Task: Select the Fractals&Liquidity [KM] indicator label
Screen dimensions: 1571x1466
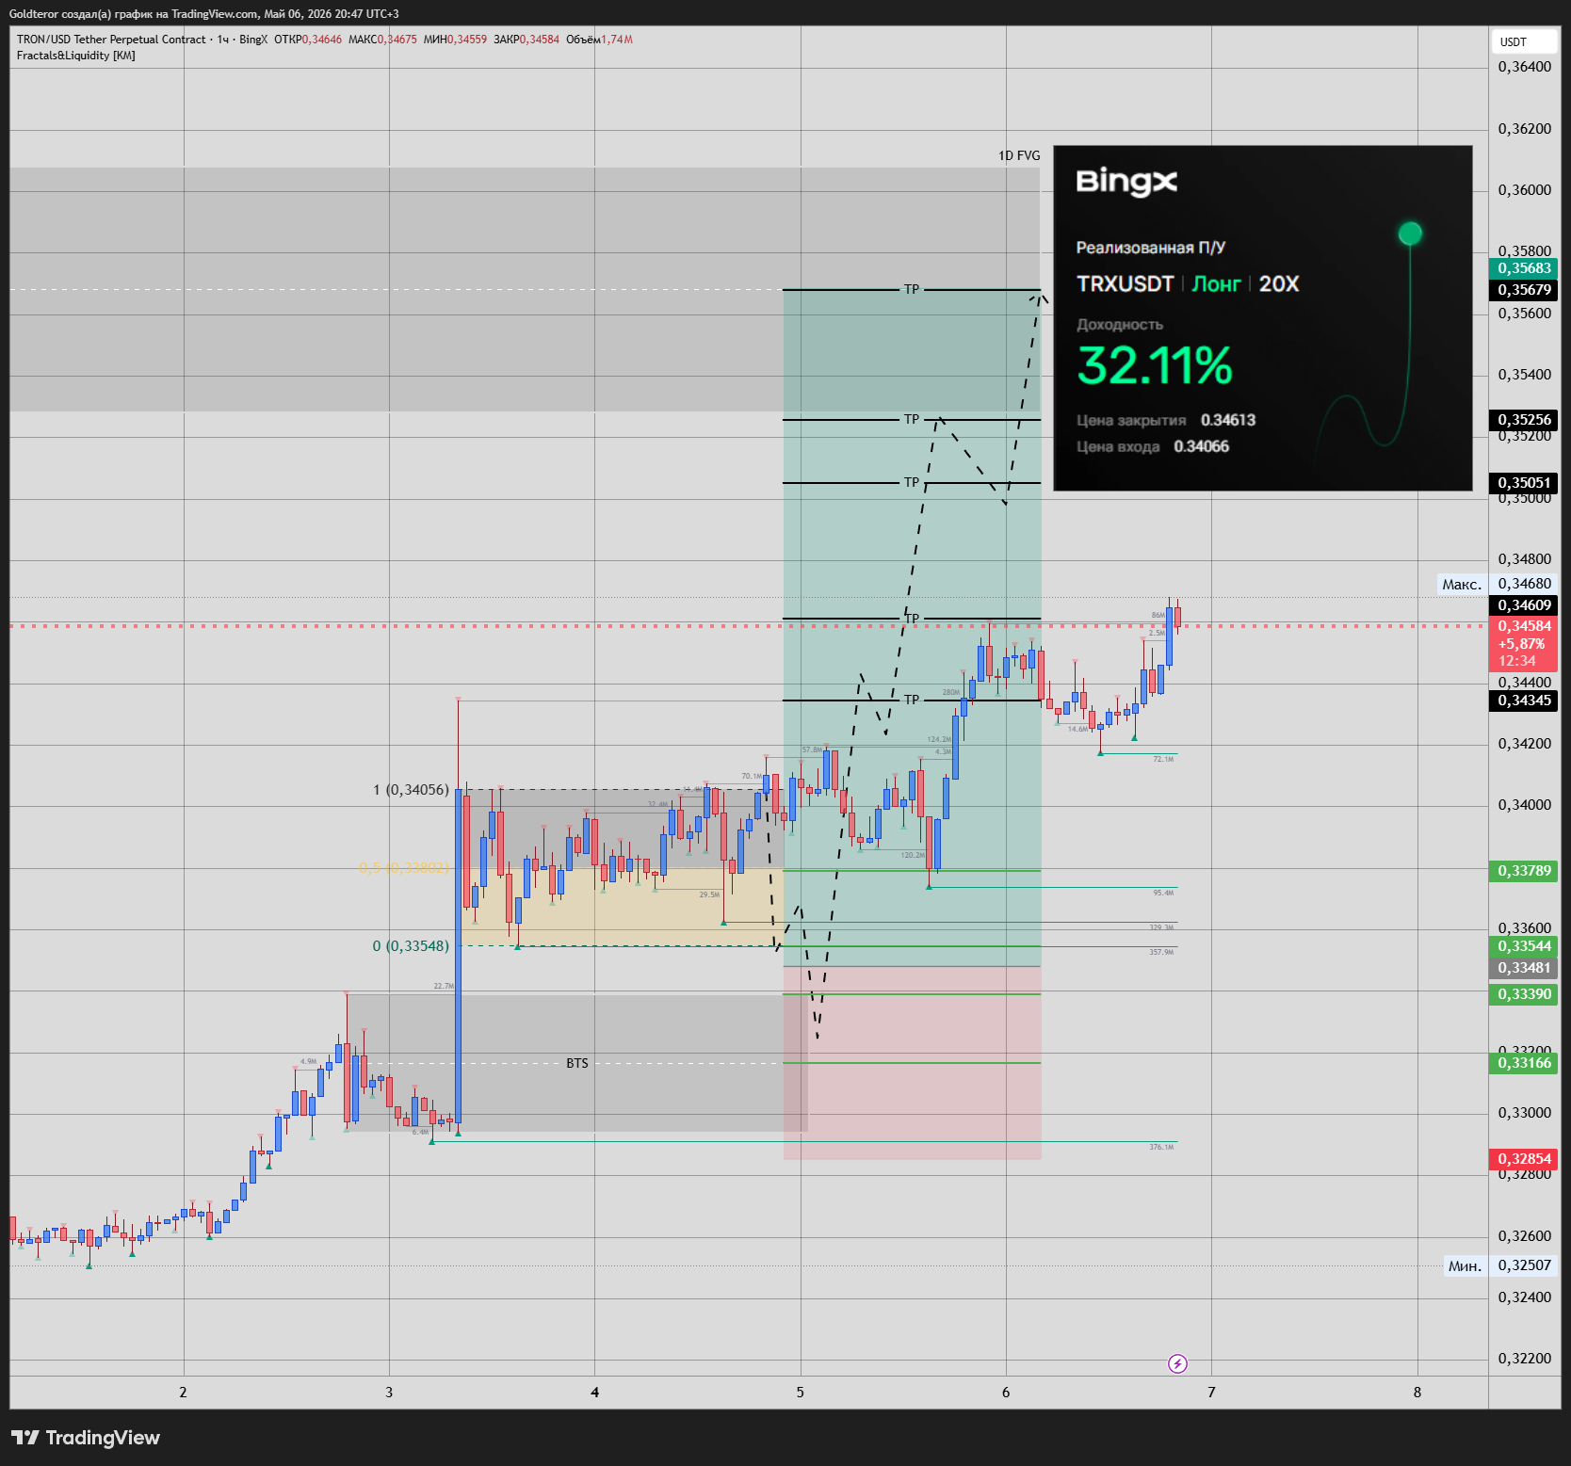Action: (x=75, y=56)
